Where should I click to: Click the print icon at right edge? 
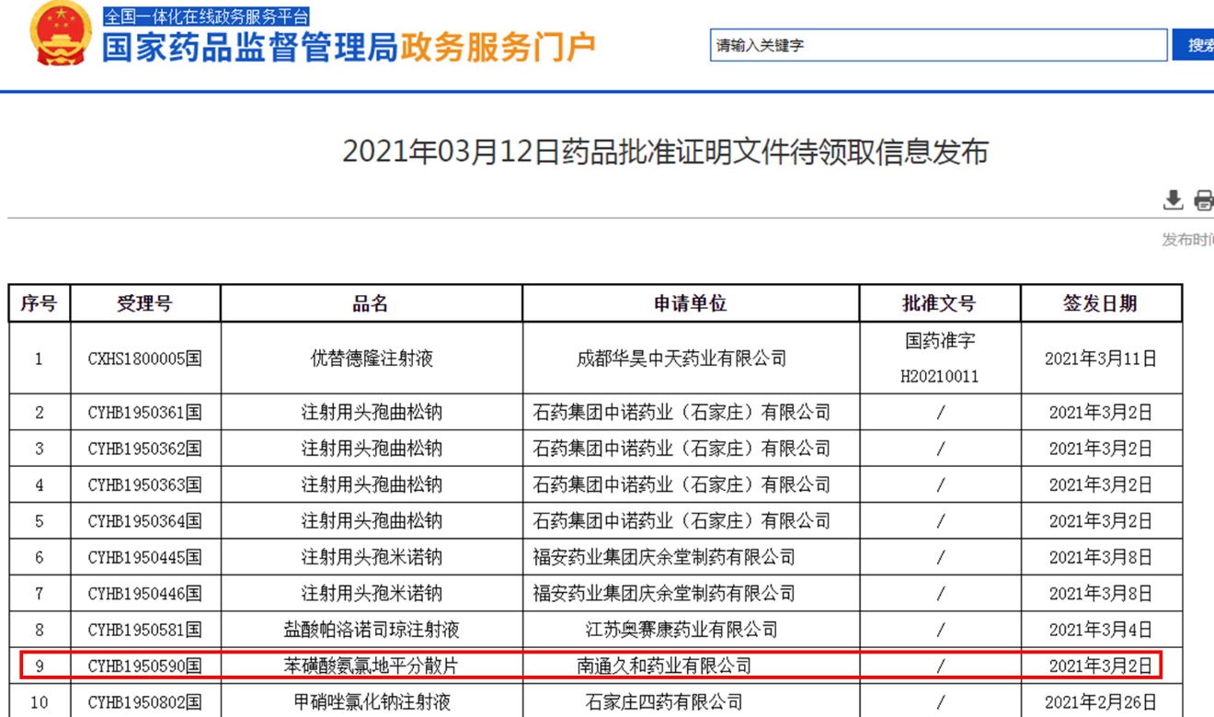[x=1203, y=199]
